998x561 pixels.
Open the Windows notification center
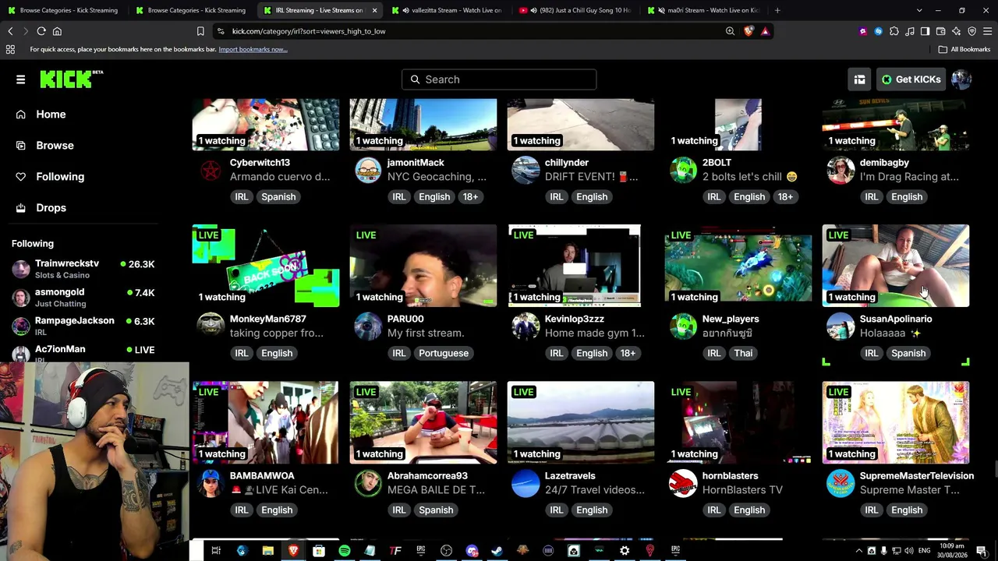981,551
